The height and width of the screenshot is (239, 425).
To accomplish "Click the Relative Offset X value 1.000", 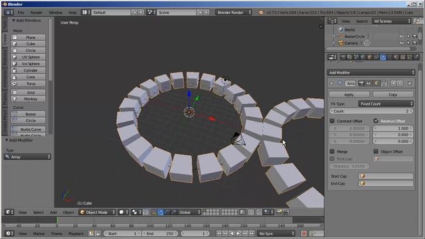I will pos(393,128).
